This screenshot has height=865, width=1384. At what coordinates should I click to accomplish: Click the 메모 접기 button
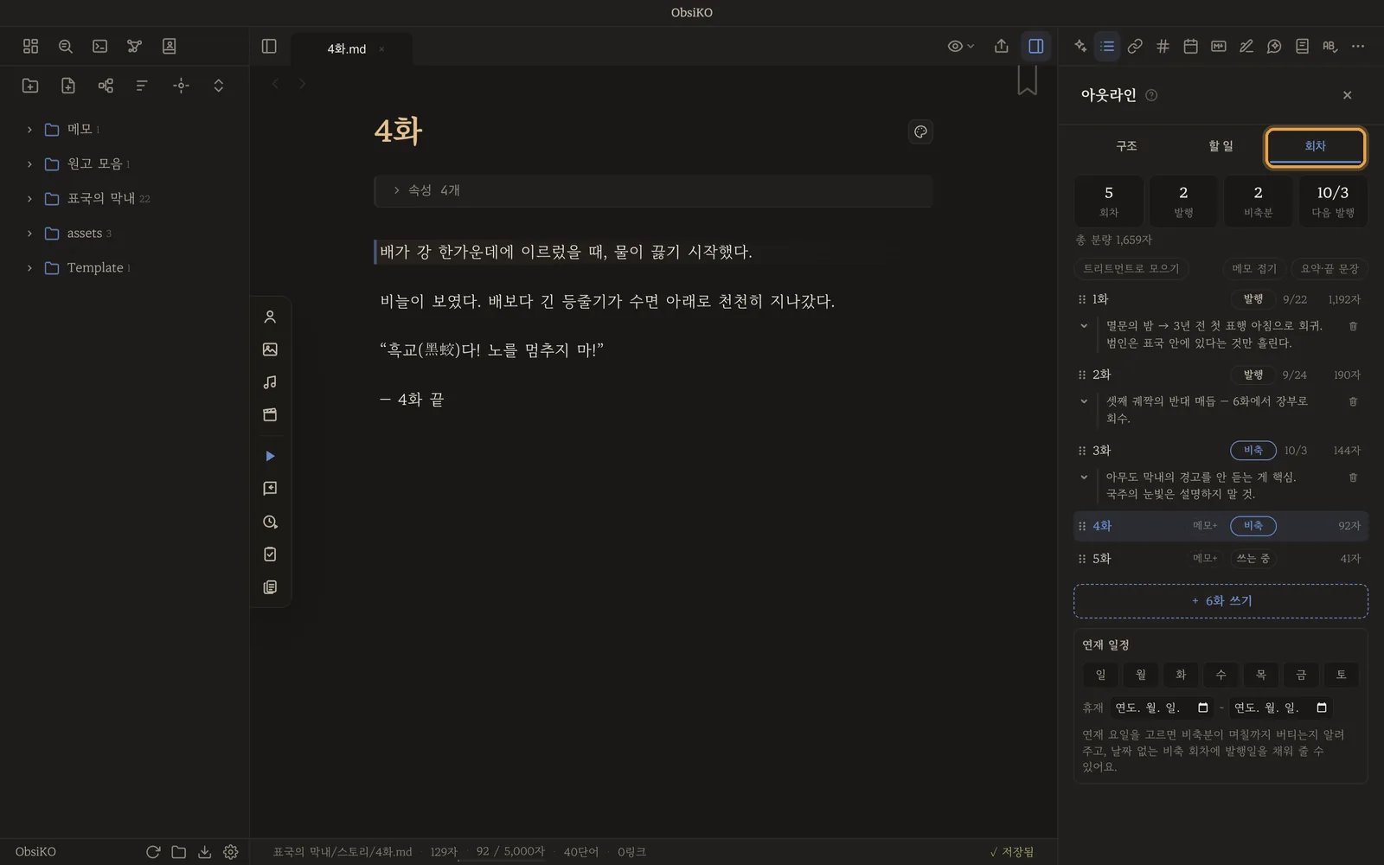tap(1253, 268)
